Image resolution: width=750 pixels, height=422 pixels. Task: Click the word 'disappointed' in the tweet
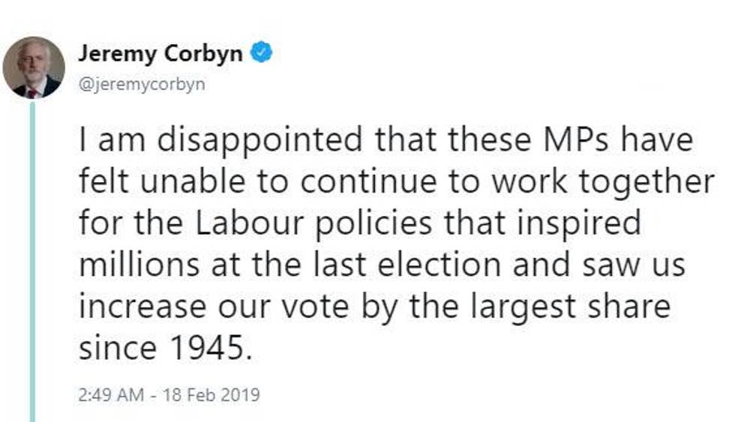click(x=259, y=140)
